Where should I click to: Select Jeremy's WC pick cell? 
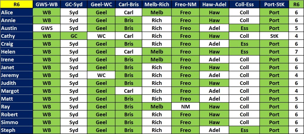pos(102,75)
